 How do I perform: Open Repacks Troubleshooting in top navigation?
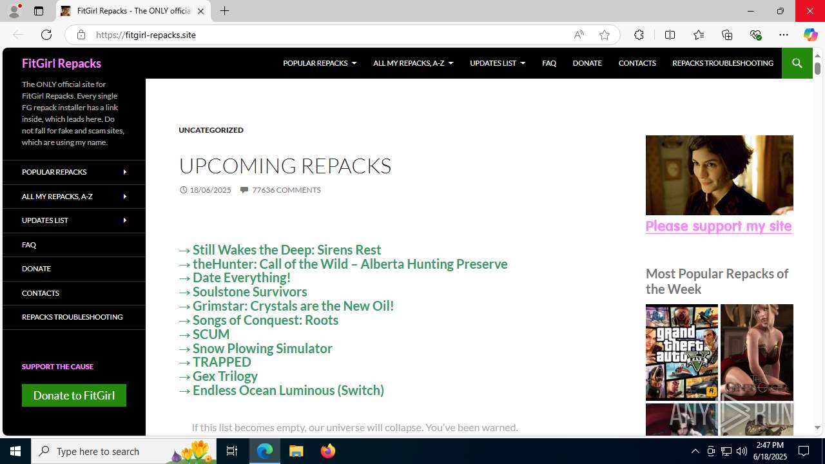click(723, 63)
